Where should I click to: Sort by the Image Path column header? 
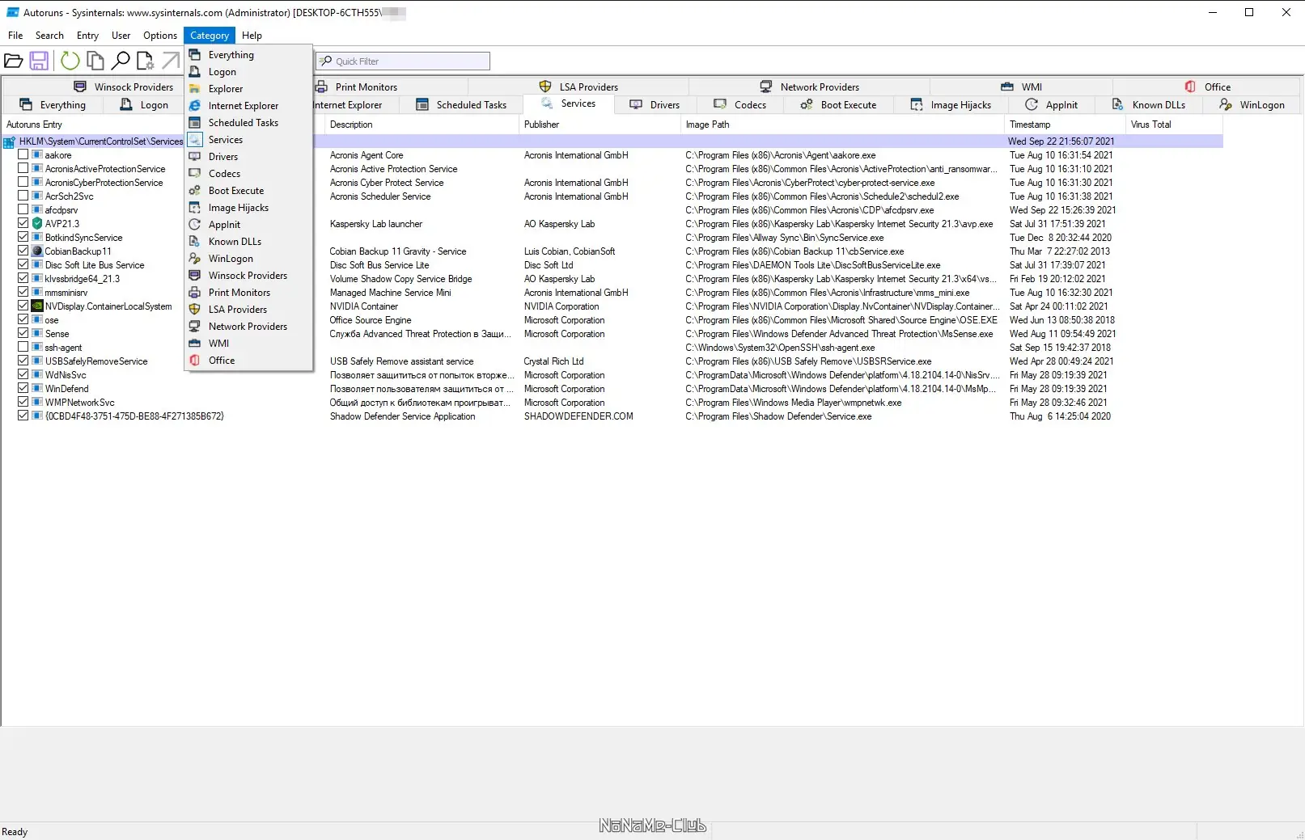click(842, 125)
